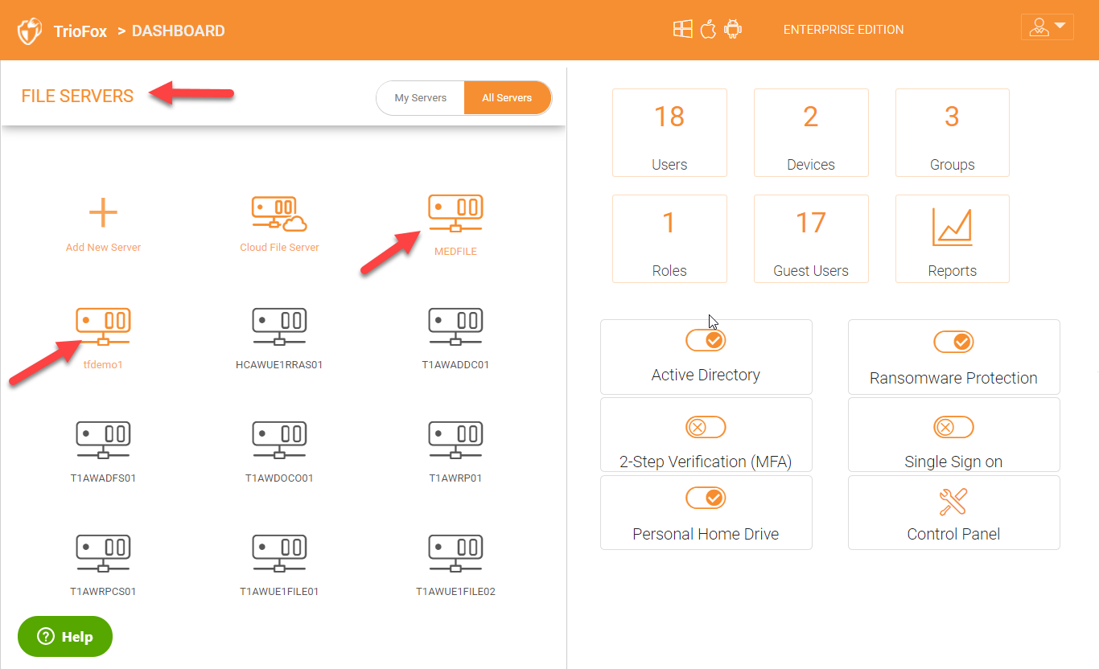Select the T1AWUE1FILE01 server icon
Screen dimensions: 1099x669
point(279,555)
